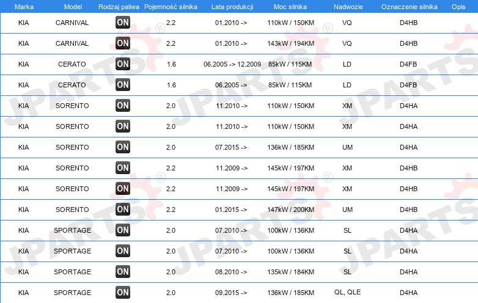478x303 pixels.
Task: Select 1.6 capacity in Cerato 06.2005 -> 12.2009 row
Action: coord(171,64)
